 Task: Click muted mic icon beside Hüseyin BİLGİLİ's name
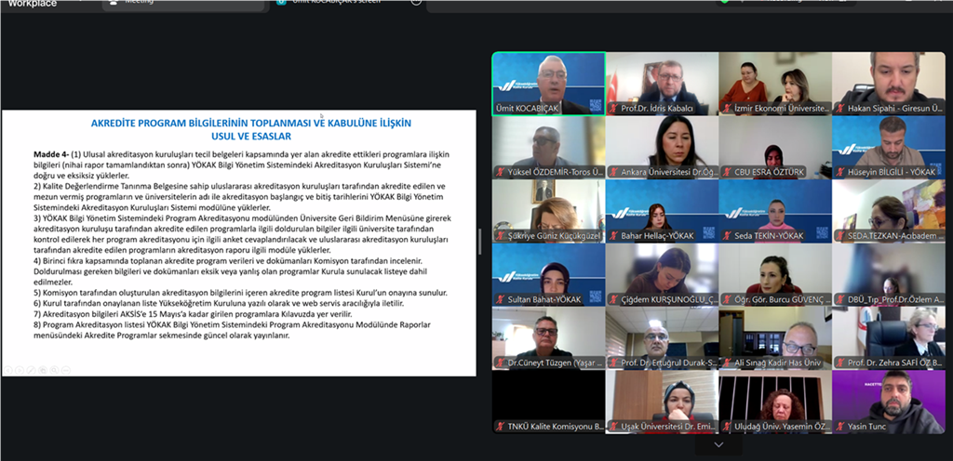coord(840,172)
